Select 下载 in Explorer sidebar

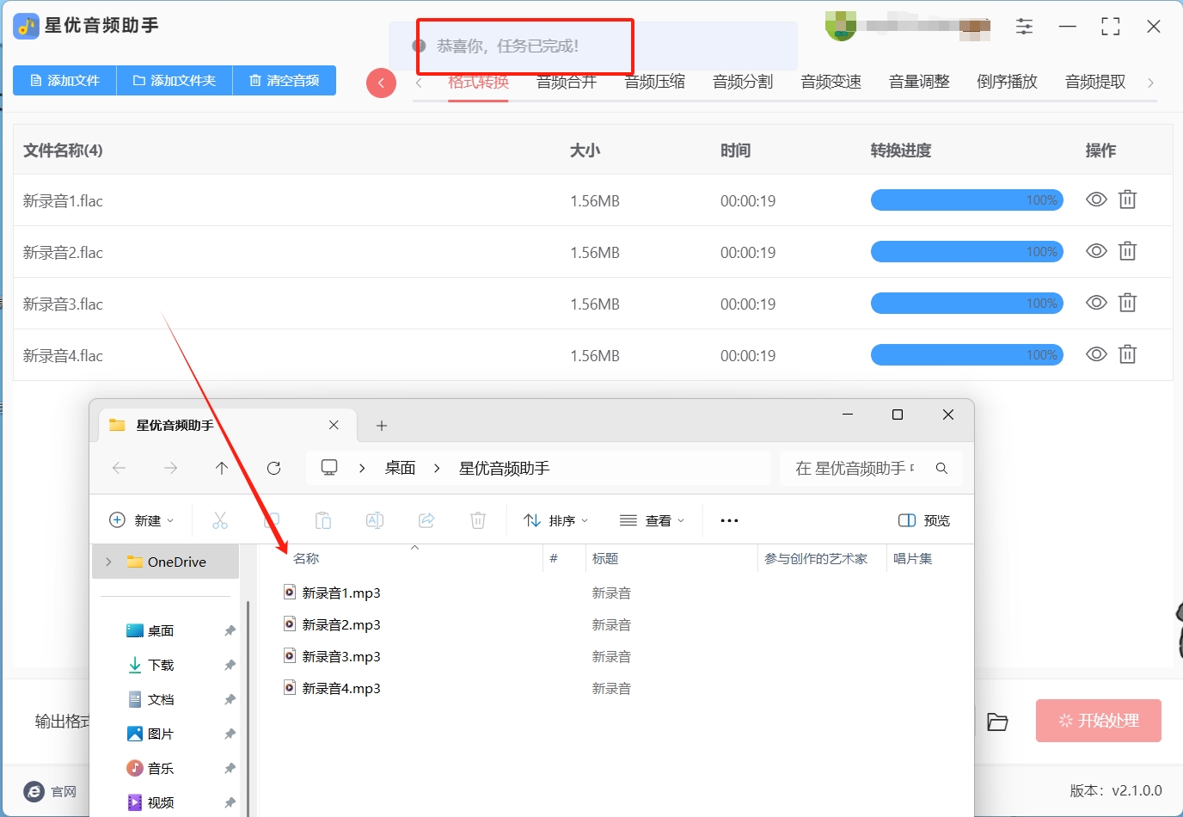pyautogui.click(x=160, y=665)
